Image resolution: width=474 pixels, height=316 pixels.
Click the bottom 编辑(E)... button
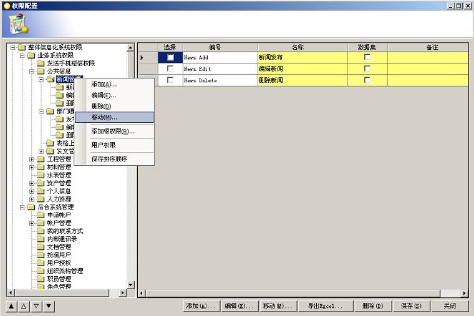[x=240, y=306]
